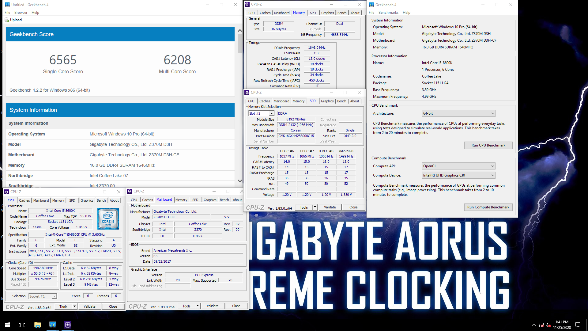Click the DRAM Frequency value 1646.0 MHz
Image resolution: width=588 pixels, height=331 pixels.
pos(317,48)
